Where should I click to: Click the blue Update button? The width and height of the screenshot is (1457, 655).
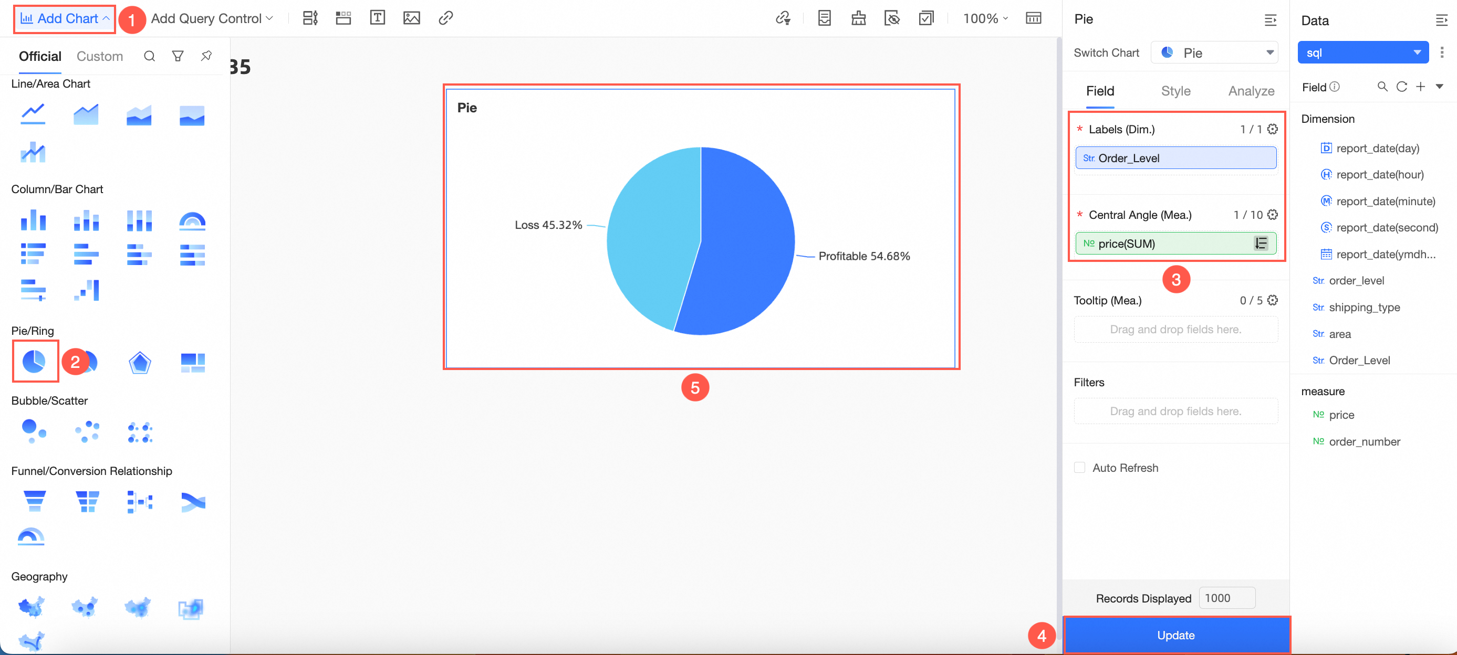point(1175,635)
